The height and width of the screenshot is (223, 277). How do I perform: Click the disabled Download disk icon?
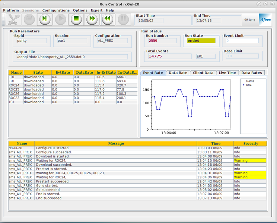(29, 19)
